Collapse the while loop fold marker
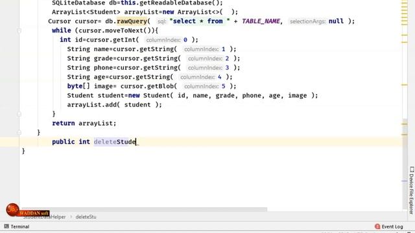 [x=19, y=31]
